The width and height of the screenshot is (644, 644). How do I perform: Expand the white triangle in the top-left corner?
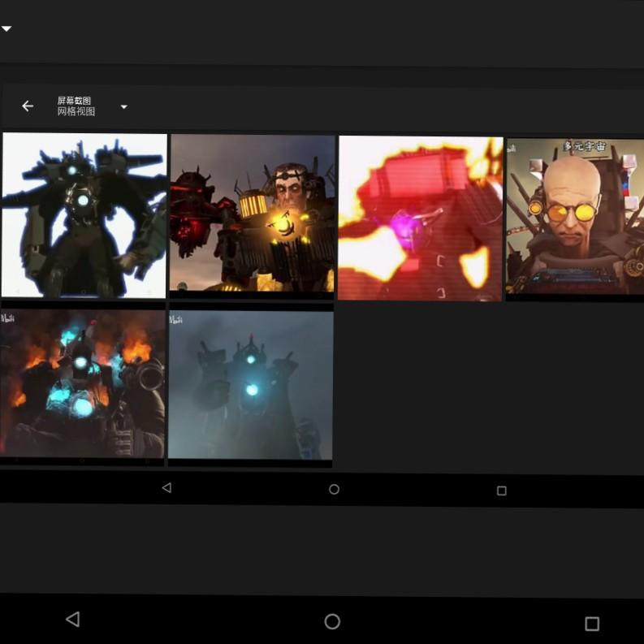coord(6,29)
